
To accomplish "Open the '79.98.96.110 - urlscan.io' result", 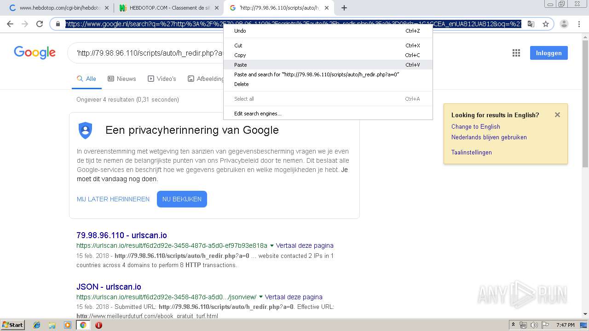I will 121,235.
